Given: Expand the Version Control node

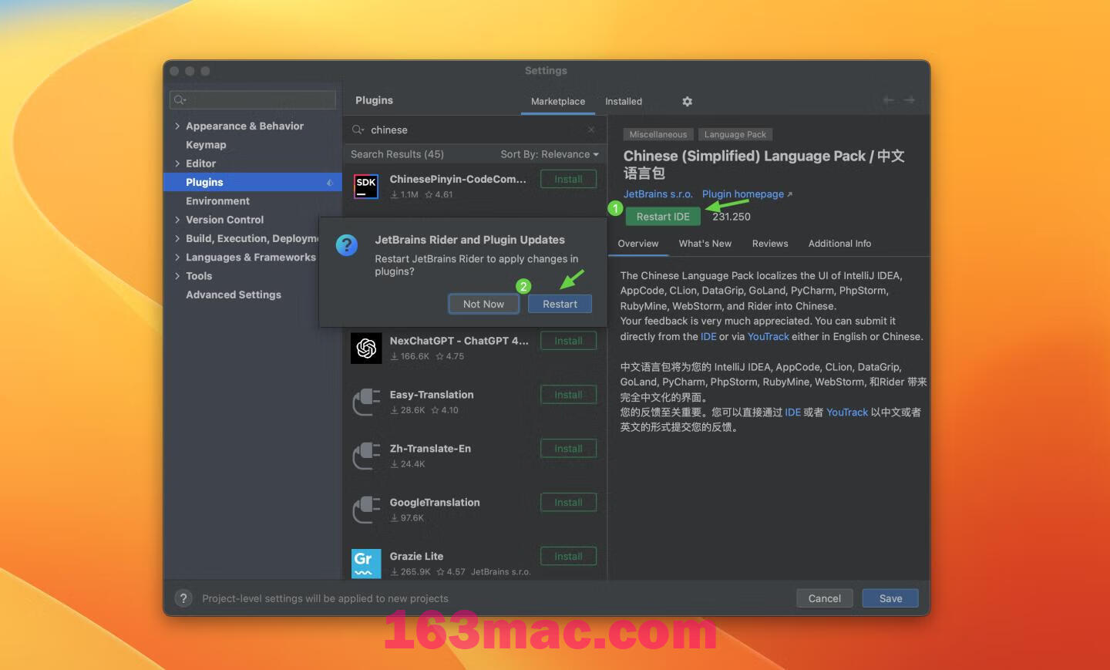Looking at the screenshot, I should 177,220.
